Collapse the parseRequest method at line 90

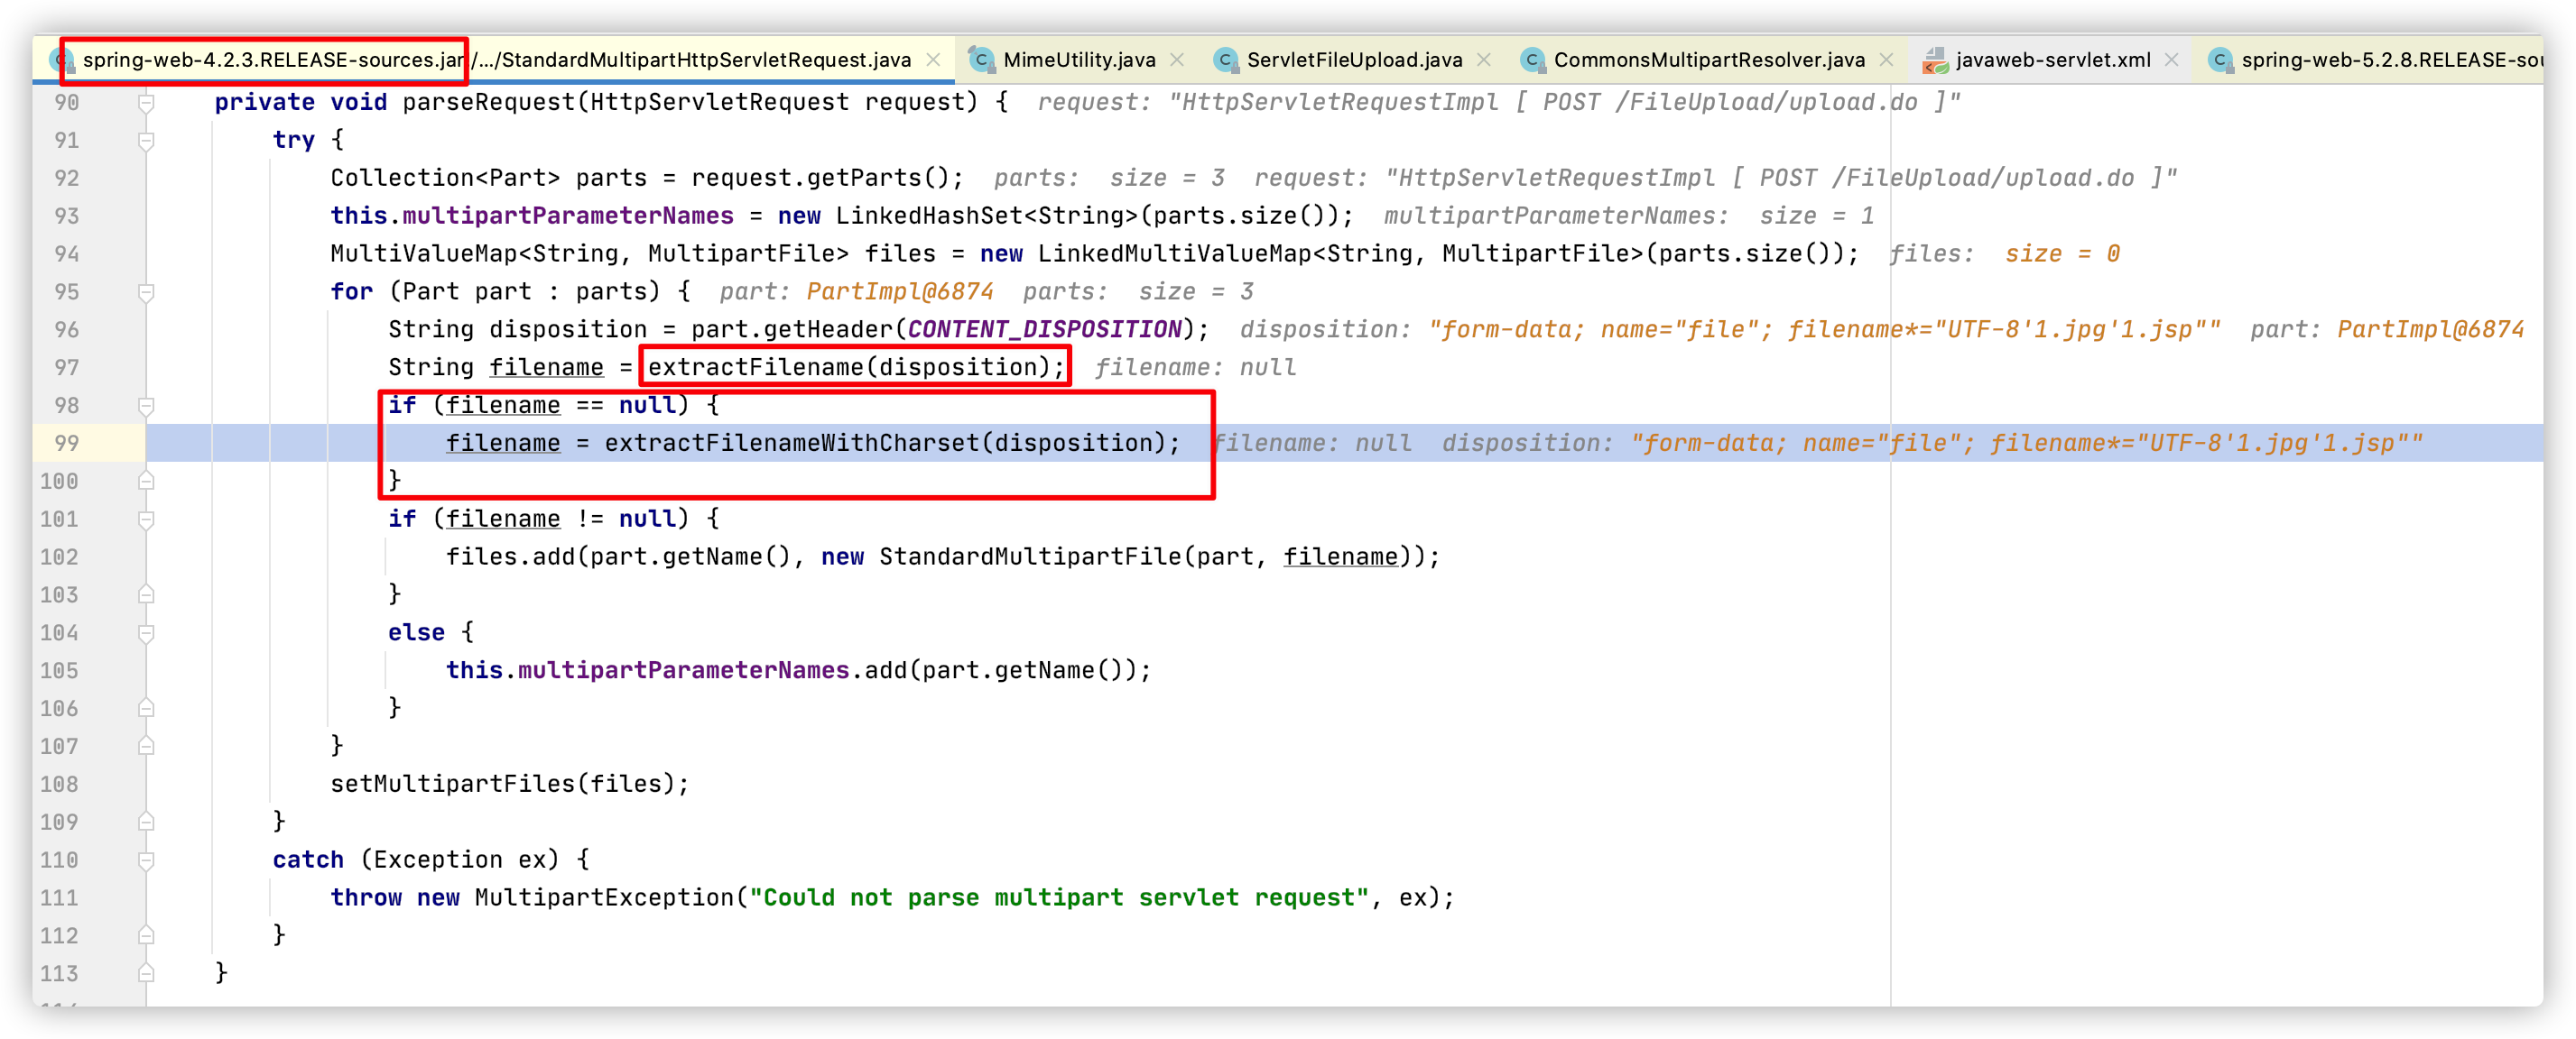click(x=146, y=102)
